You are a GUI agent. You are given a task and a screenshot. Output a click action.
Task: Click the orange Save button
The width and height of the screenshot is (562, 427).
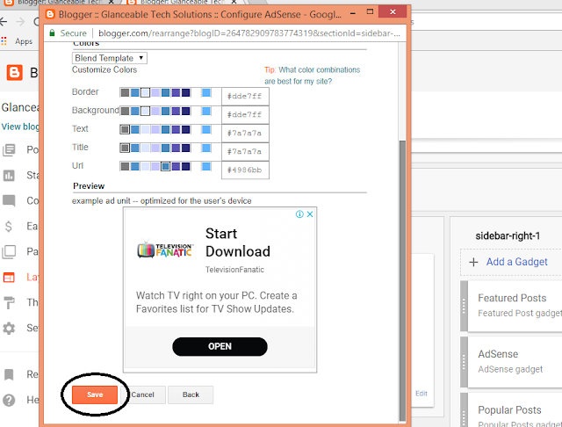95,394
